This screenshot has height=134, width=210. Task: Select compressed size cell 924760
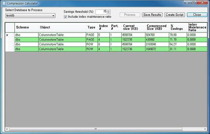[x=157, y=35]
